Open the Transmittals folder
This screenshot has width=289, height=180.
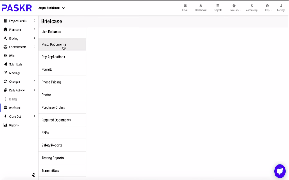click(x=62, y=170)
